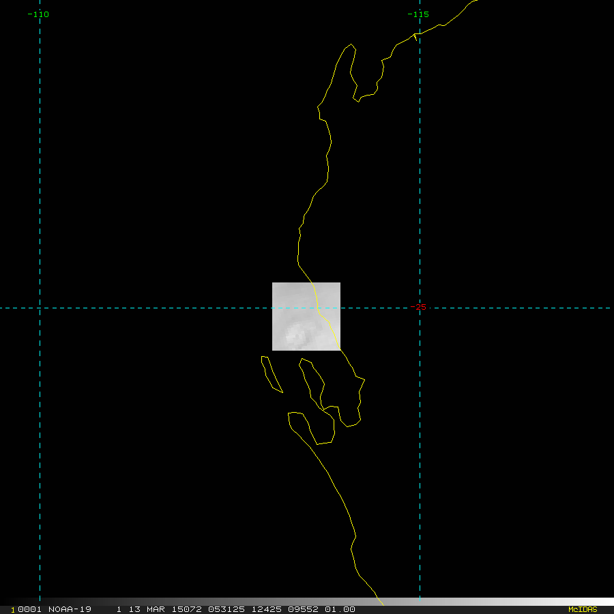614x614 pixels.
Task: Click the white end of the grayscale bar
Action: coord(600,602)
